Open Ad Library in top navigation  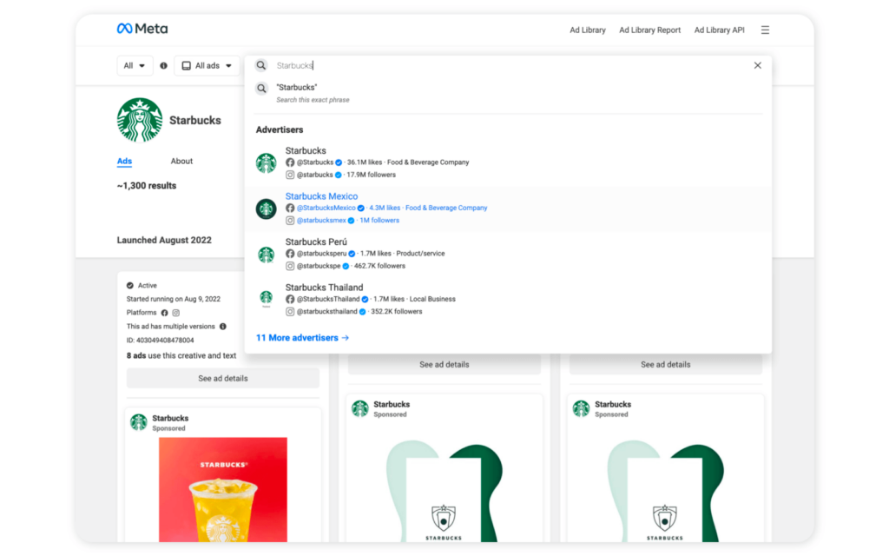click(x=588, y=30)
